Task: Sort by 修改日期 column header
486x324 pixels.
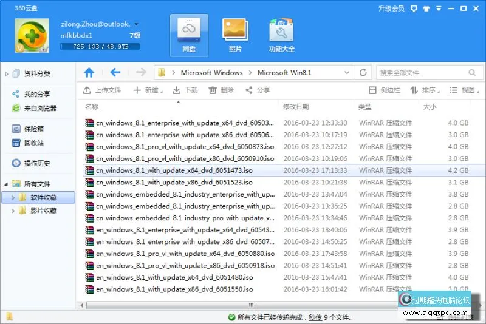Action: point(296,107)
